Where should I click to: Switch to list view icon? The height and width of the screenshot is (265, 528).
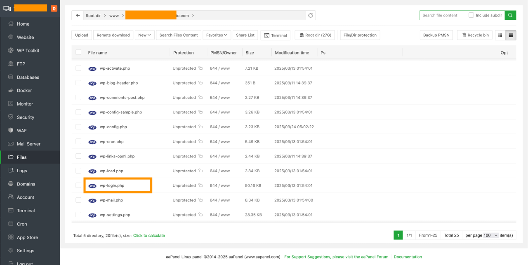[x=511, y=35]
